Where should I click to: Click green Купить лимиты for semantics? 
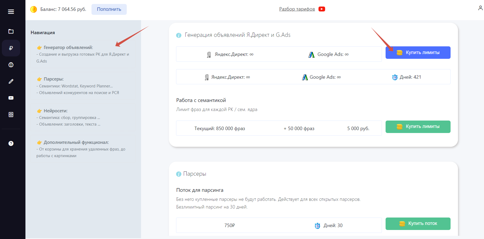pos(418,127)
